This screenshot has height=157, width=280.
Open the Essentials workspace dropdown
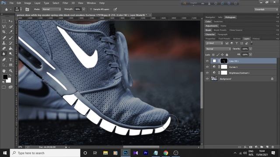266,10
